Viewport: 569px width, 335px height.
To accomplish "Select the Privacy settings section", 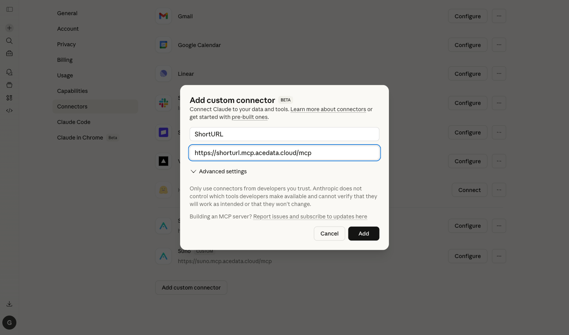I will pyautogui.click(x=66, y=44).
